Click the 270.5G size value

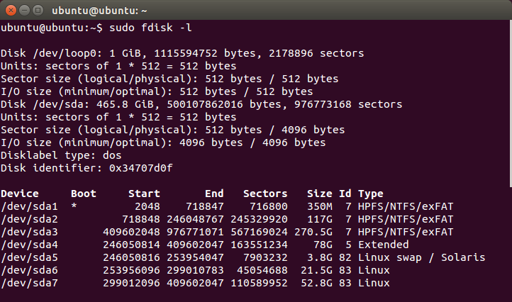pos(313,232)
